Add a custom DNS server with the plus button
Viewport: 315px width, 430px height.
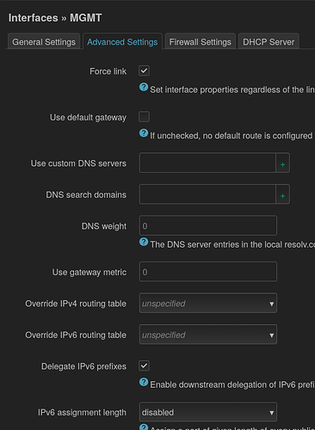tap(282, 163)
